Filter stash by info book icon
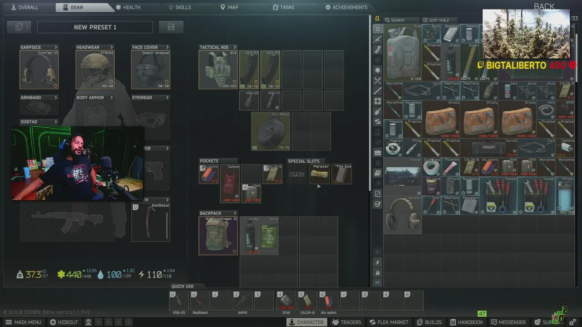582x327 pixels. [x=377, y=173]
